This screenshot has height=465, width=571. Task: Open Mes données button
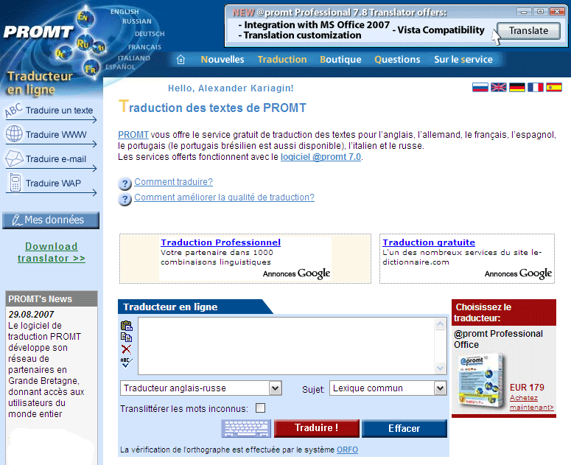(51, 220)
